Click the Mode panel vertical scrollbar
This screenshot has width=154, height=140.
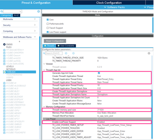pos(153,25)
